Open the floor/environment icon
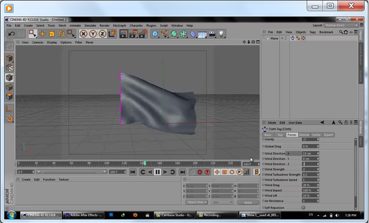Screen dimensions: 369x223 coord(202,34)
